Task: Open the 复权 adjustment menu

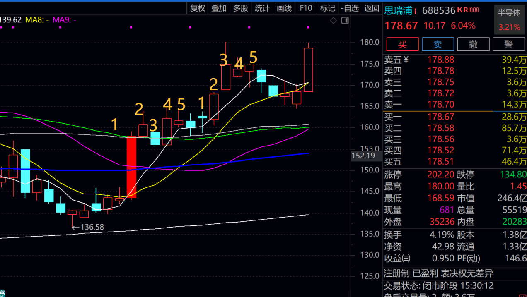Action: click(198, 8)
